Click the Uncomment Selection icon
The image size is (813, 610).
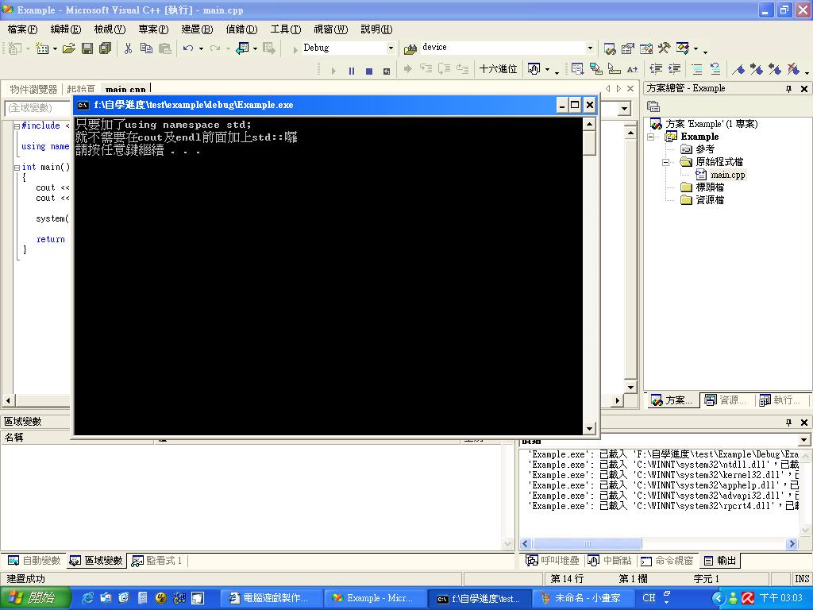715,68
